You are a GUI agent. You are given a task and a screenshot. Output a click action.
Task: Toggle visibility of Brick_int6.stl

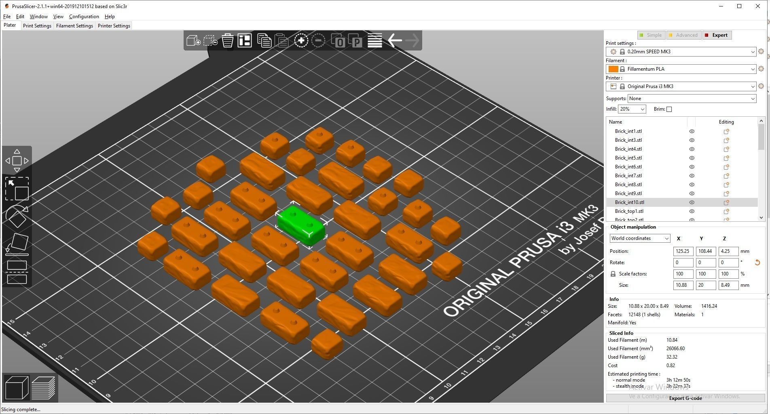coord(692,167)
